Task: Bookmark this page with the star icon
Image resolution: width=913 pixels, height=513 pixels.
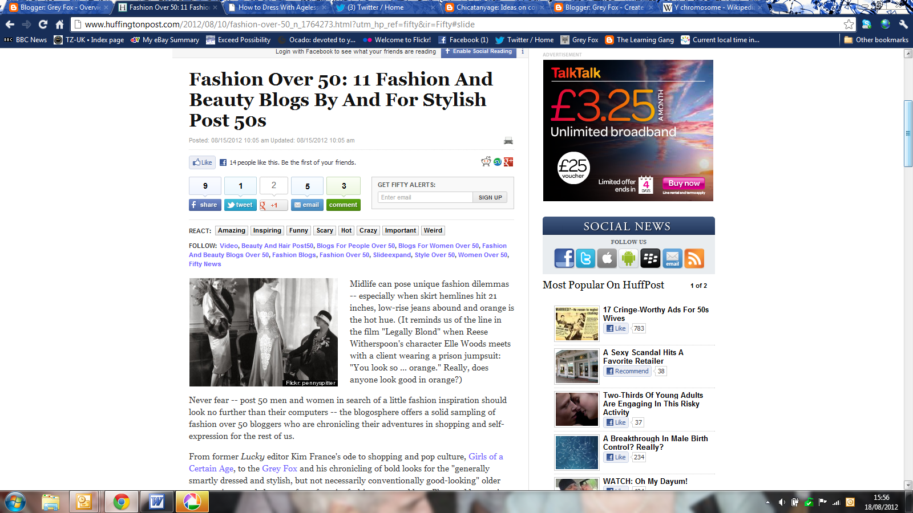Action: coord(849,25)
